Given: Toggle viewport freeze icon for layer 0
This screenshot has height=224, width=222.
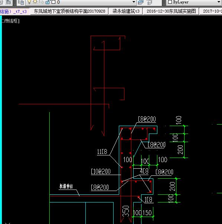Looking at the screenshot, I should click(42, 2).
